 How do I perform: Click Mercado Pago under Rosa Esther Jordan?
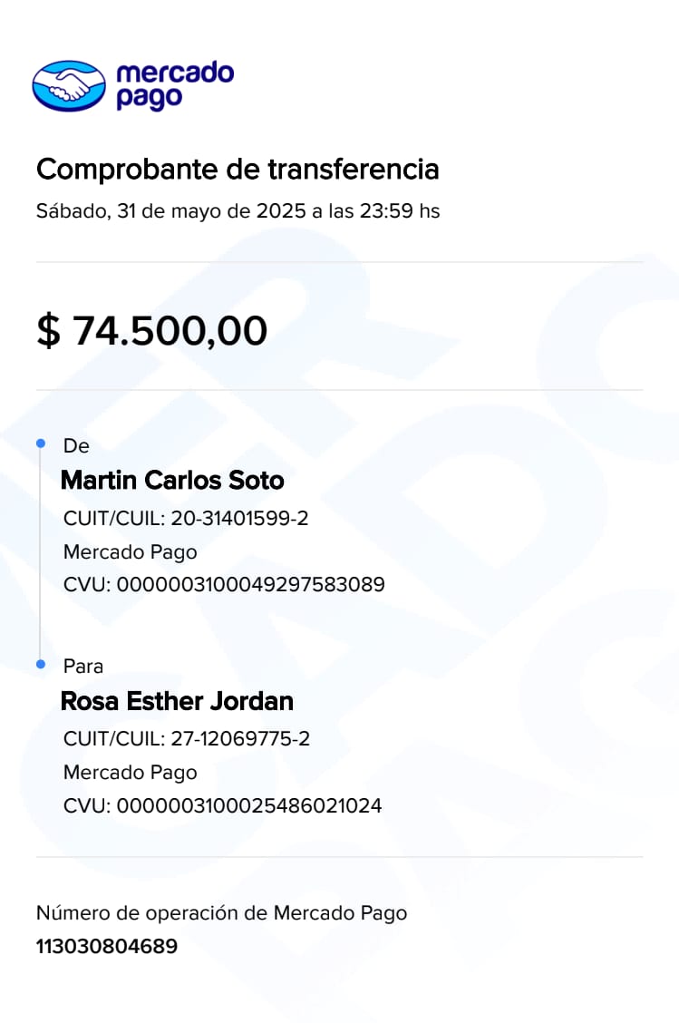(x=130, y=773)
